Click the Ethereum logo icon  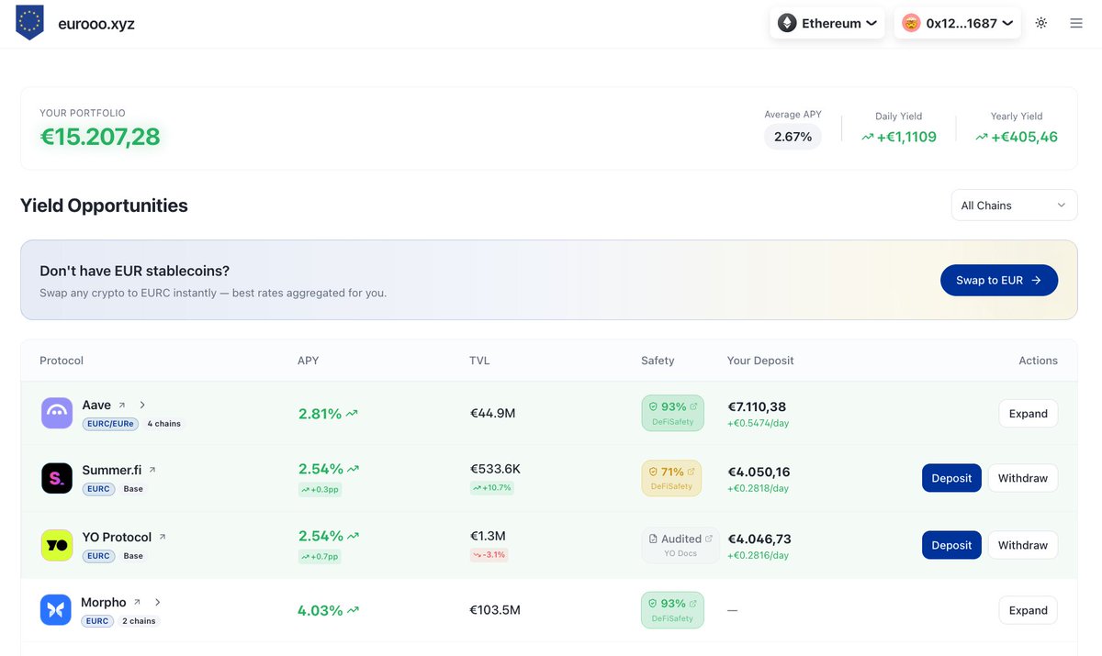(787, 23)
